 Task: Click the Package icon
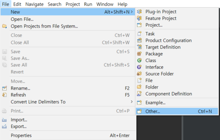(139, 54)
